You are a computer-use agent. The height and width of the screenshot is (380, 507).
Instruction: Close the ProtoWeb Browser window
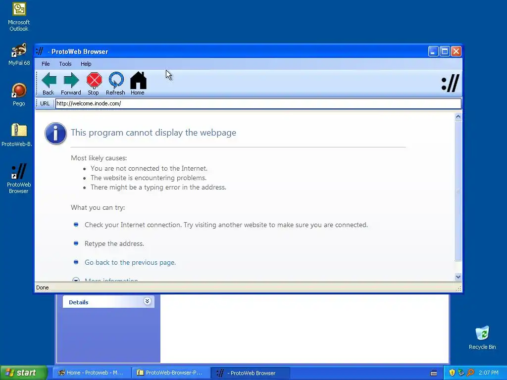click(x=456, y=51)
